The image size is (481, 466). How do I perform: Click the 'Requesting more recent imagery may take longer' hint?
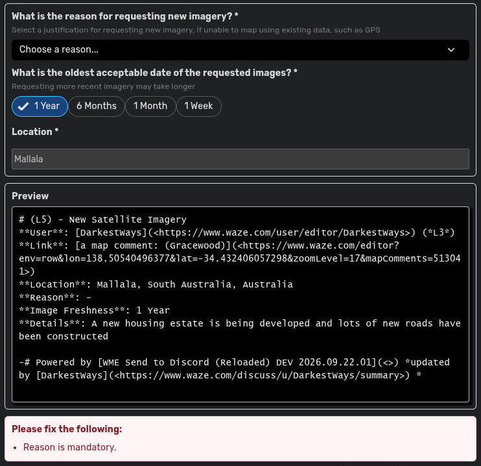click(103, 86)
